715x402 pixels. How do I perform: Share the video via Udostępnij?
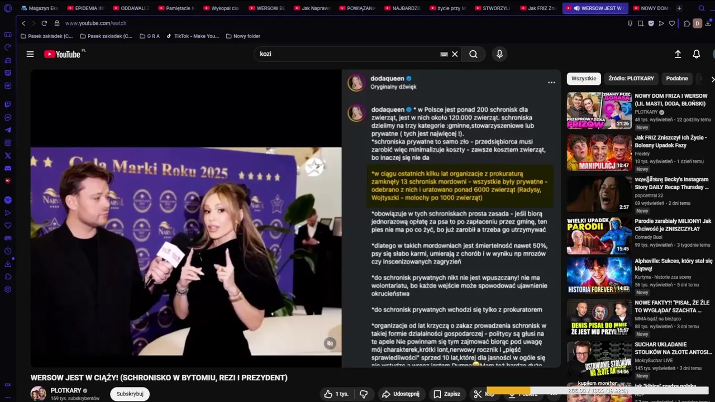(x=401, y=394)
